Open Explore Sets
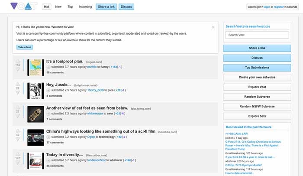The image size is (303, 176). coord(257,116)
